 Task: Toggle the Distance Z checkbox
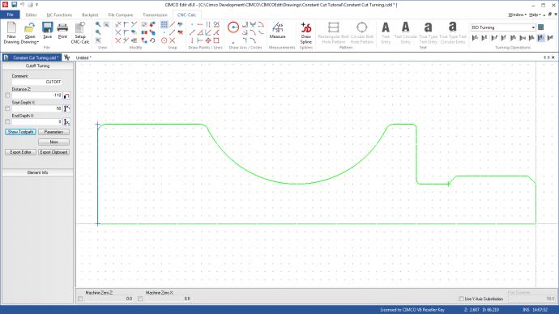(x=7, y=95)
